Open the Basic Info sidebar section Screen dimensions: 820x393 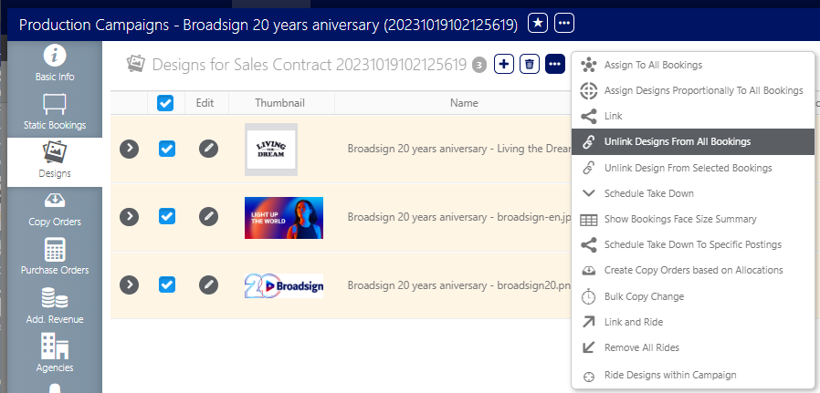pos(55,64)
